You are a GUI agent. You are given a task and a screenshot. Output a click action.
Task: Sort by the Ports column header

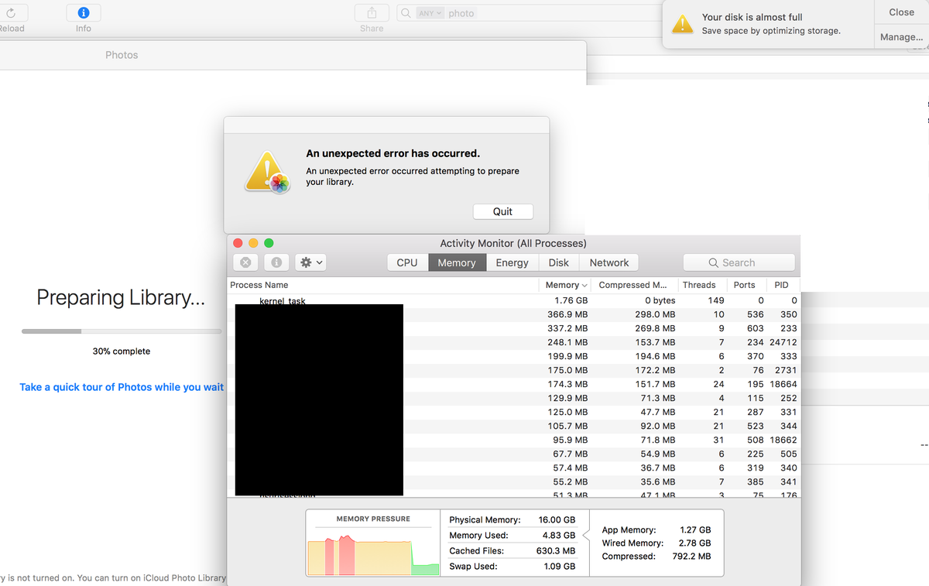746,285
